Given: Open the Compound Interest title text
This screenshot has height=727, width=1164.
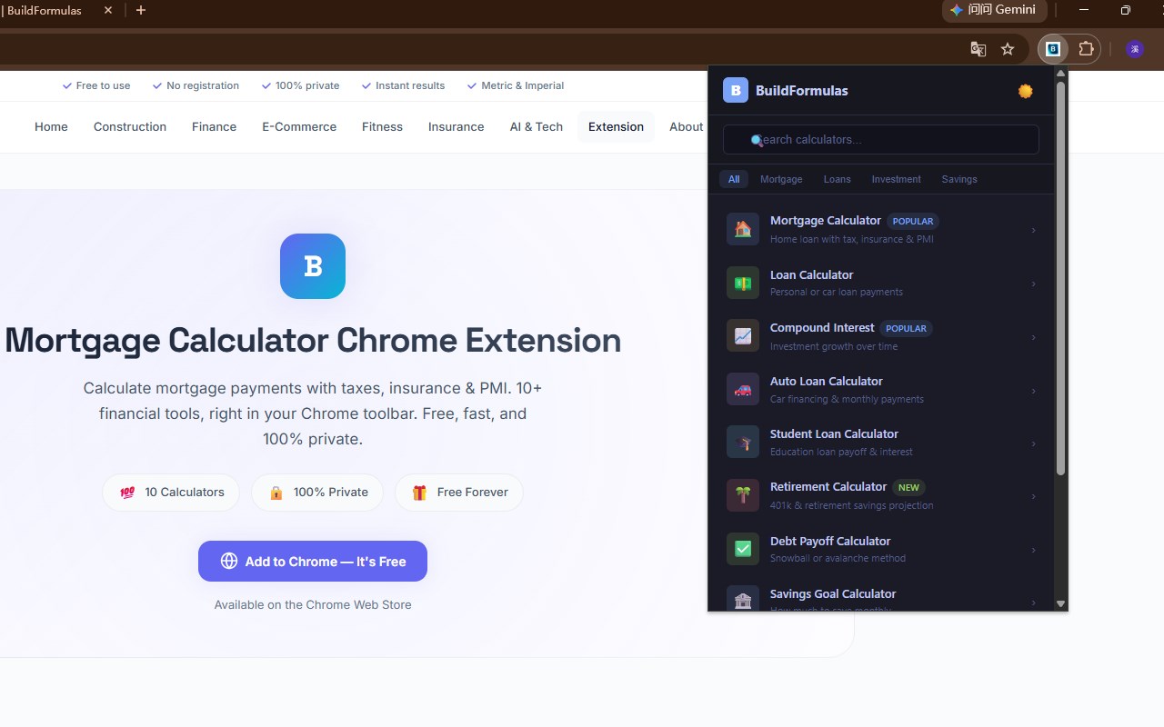Looking at the screenshot, I should click(x=822, y=328).
